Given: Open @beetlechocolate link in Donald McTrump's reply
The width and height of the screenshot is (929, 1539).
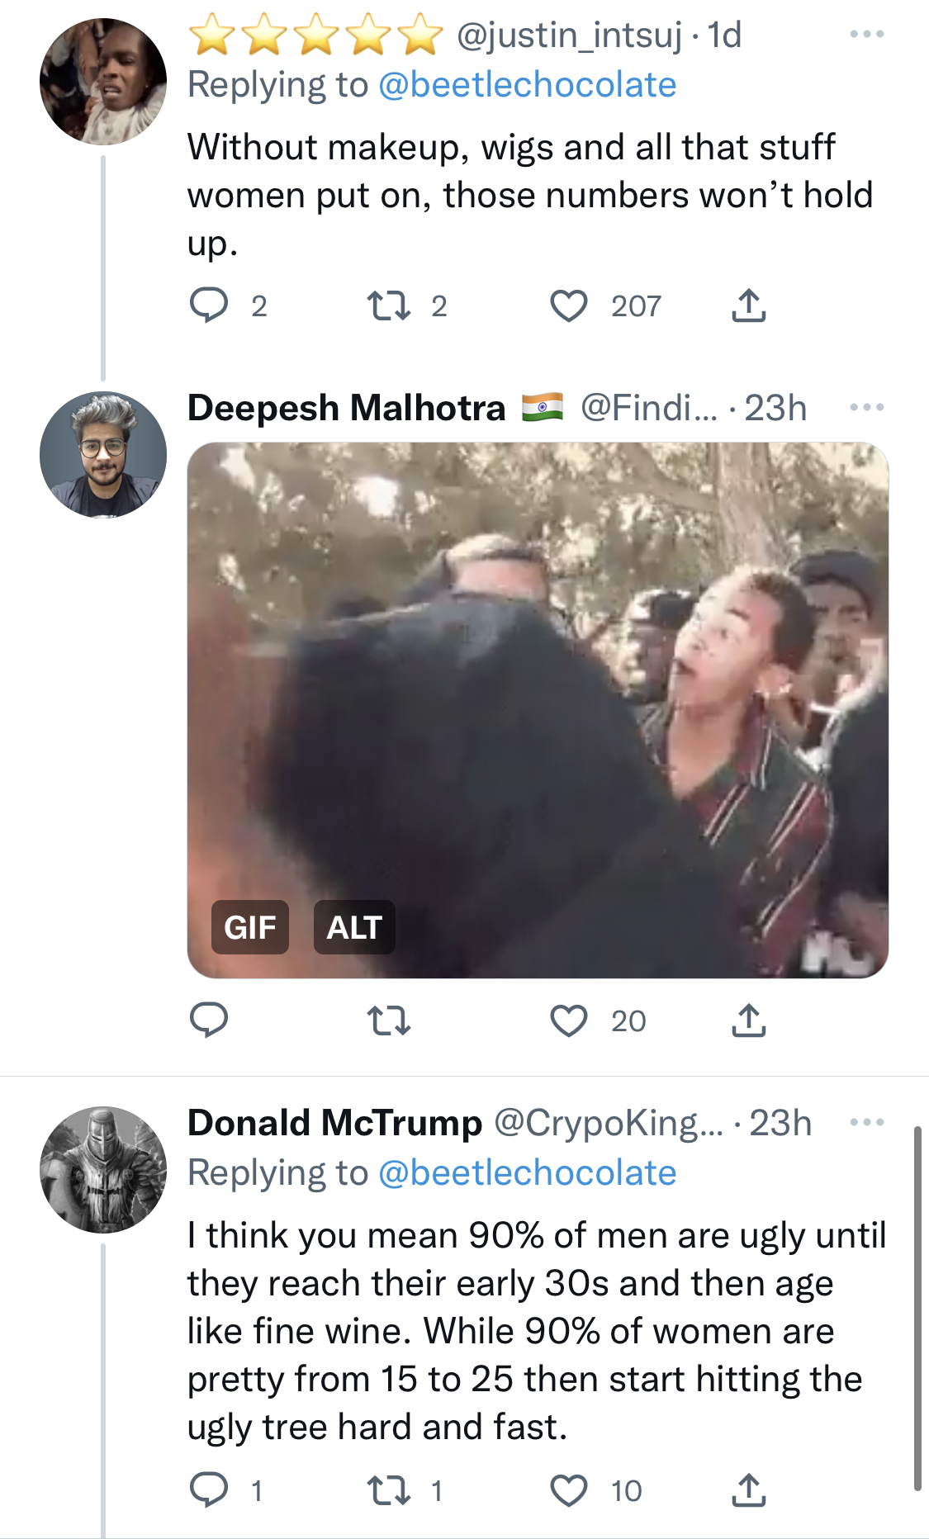Looking at the screenshot, I should tap(527, 1172).
